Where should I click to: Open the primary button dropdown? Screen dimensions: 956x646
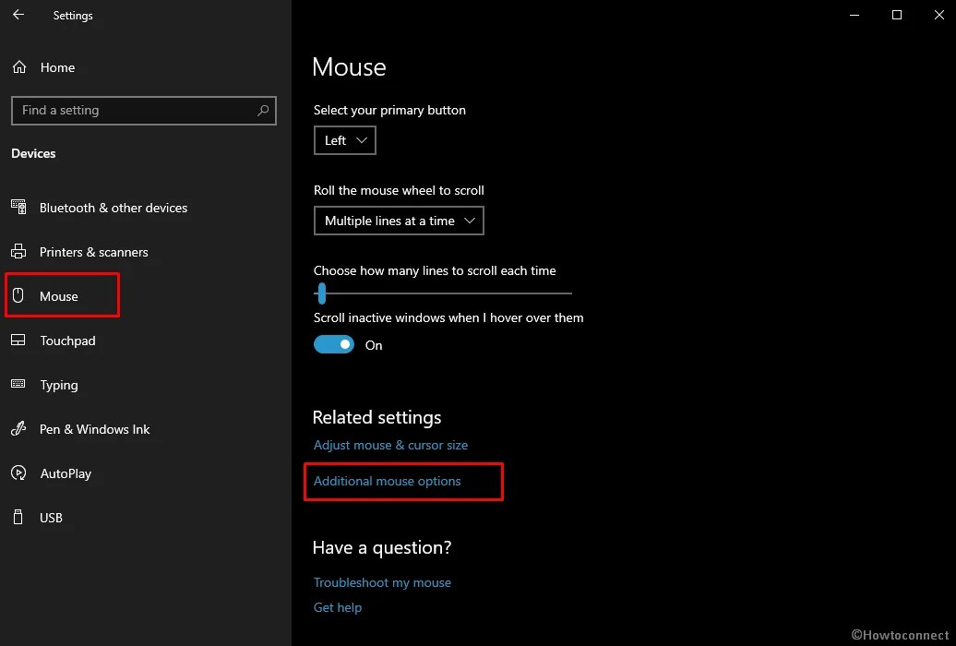pos(344,140)
